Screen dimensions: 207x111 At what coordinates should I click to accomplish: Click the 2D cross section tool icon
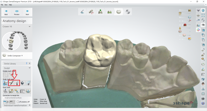tap(198, 20)
